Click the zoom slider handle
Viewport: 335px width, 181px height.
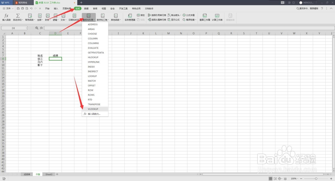pyautogui.click(x=316, y=178)
